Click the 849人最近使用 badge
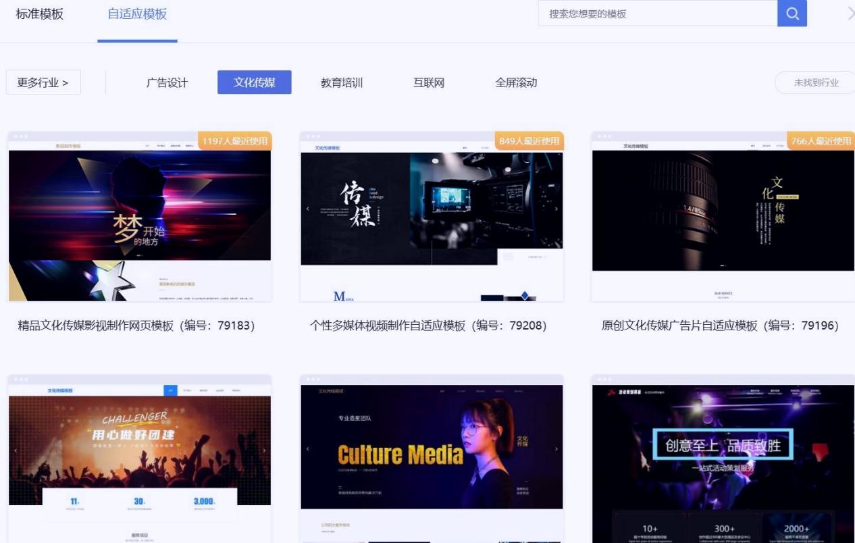This screenshot has height=543, width=855. (529, 140)
